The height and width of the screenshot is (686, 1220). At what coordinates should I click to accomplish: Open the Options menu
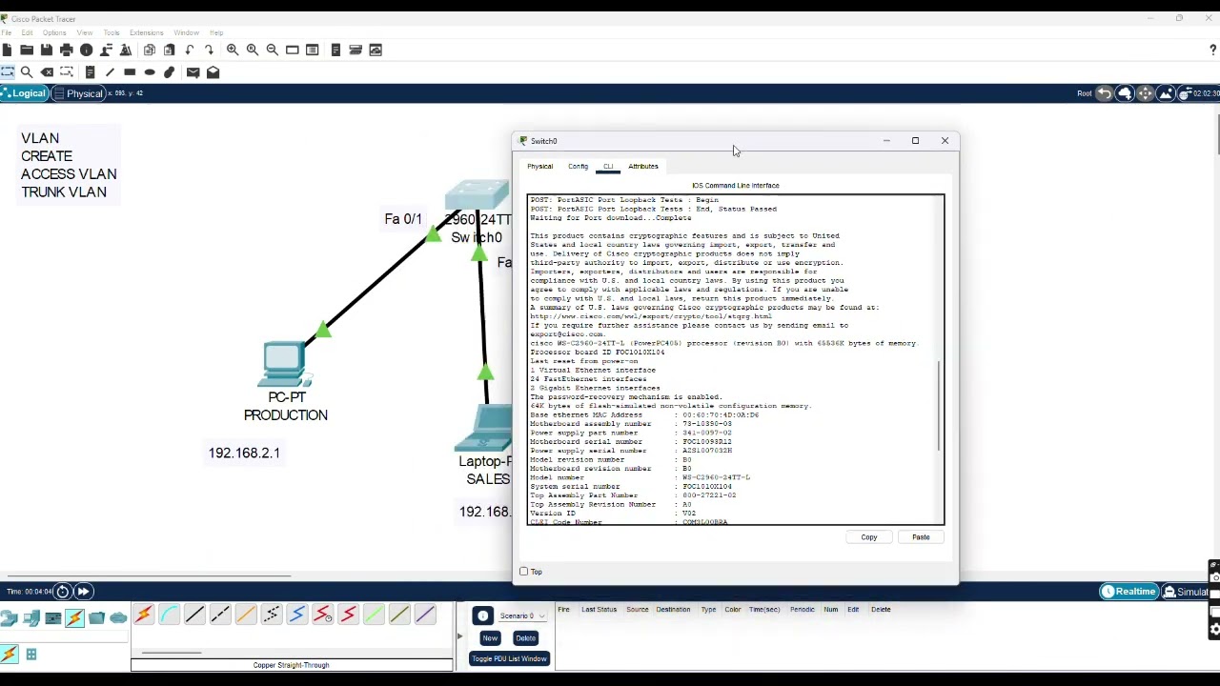click(54, 33)
